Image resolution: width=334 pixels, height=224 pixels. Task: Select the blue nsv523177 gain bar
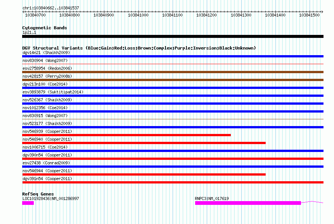coord(173,127)
